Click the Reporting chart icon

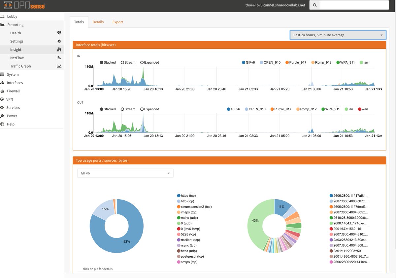2,25
